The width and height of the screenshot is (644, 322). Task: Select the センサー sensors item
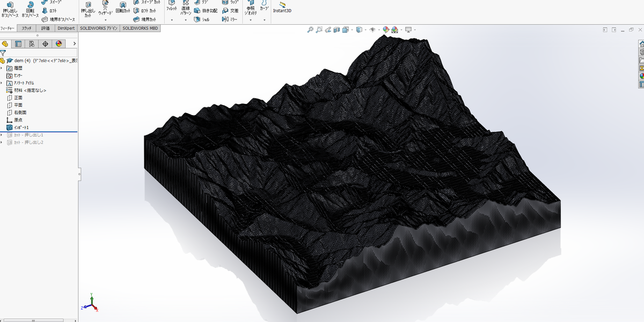pos(14,76)
